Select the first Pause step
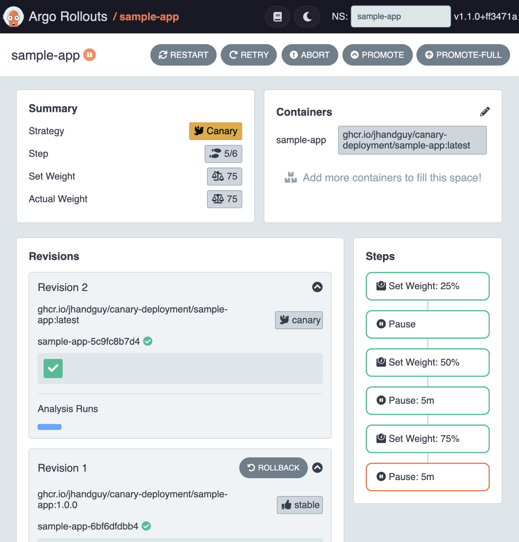Viewport: 519px width, 542px height. tap(428, 324)
